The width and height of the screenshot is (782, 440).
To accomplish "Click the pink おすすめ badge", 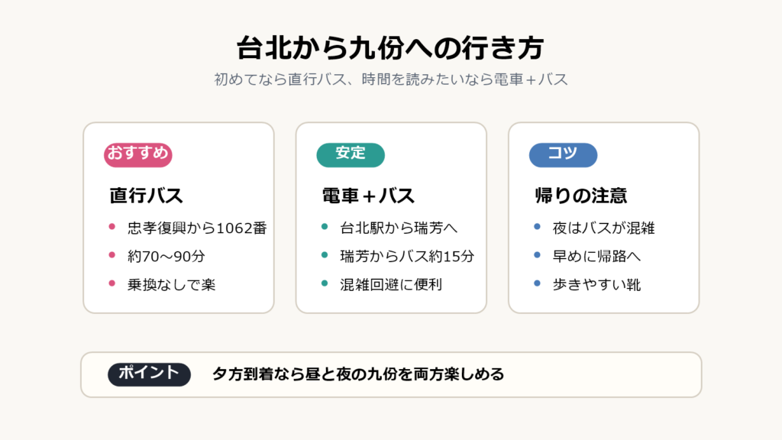I will point(138,154).
